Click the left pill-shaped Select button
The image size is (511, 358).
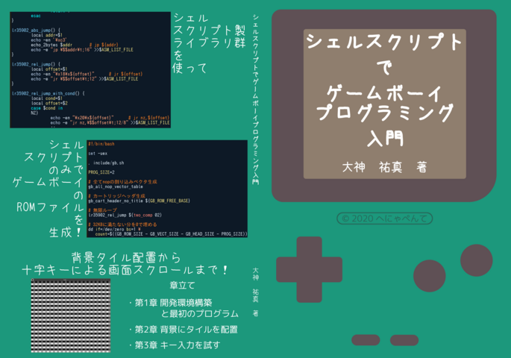[366, 340]
